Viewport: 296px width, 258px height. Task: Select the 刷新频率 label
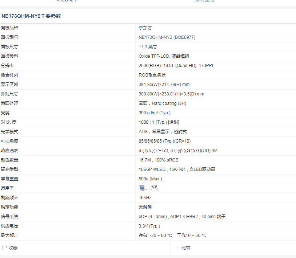(9, 197)
